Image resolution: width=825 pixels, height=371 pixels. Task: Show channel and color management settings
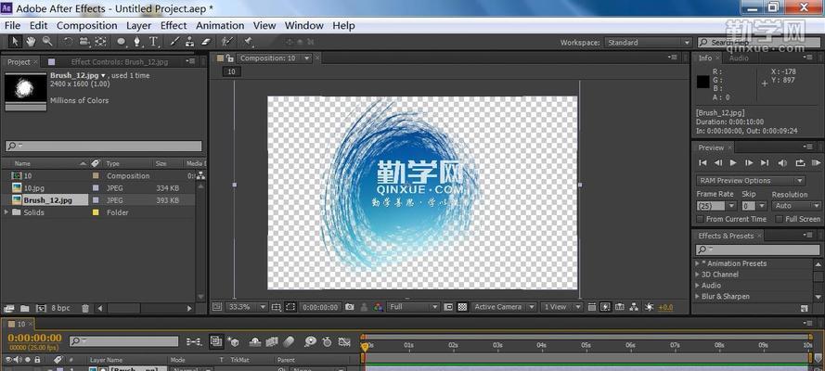[x=378, y=307]
